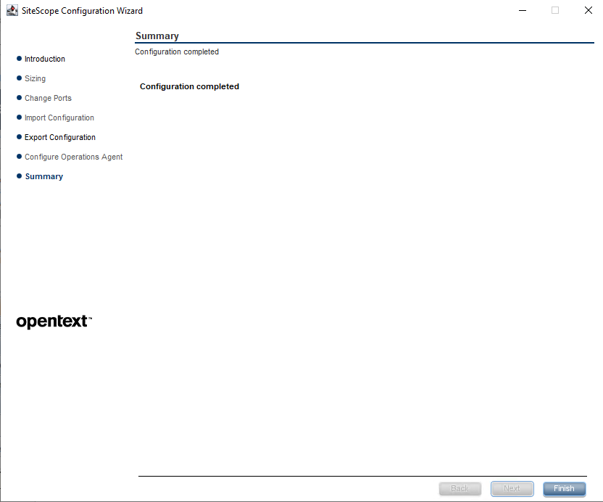The height and width of the screenshot is (502, 603).
Task: Click the bullet beside Summary step
Action: point(19,176)
